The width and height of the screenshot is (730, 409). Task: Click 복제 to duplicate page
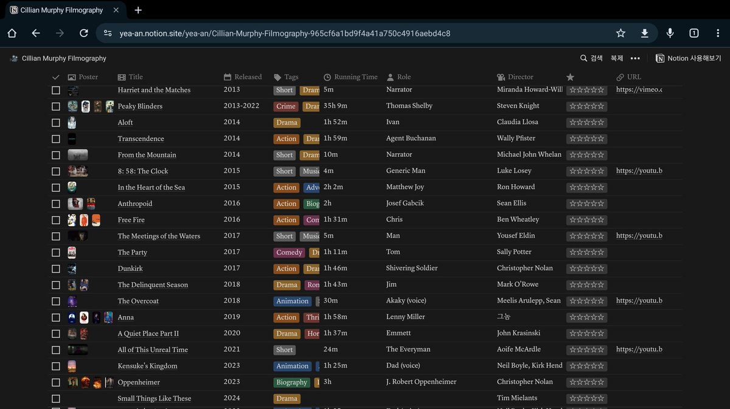pyautogui.click(x=617, y=58)
